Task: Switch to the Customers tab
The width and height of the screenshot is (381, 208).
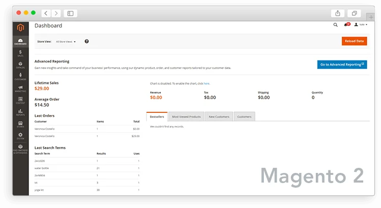Action: (244, 117)
